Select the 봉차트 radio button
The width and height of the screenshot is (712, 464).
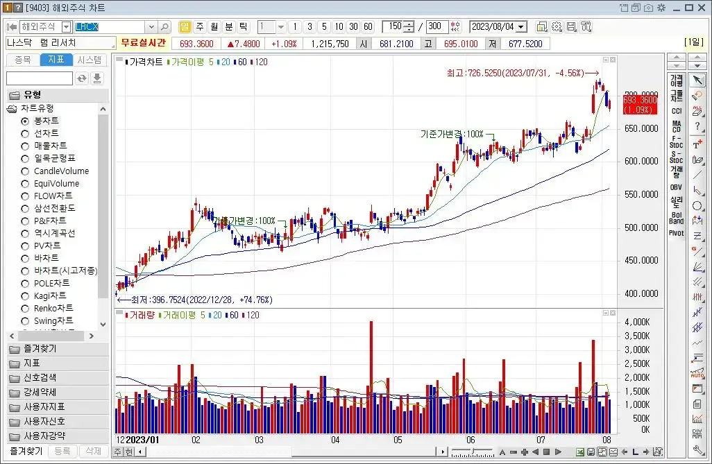point(25,121)
